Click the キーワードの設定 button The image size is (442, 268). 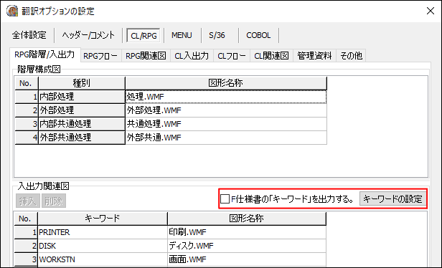(392, 199)
